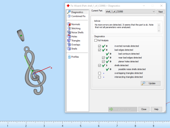Click the Stitching icon

pyautogui.click(x=69, y=28)
